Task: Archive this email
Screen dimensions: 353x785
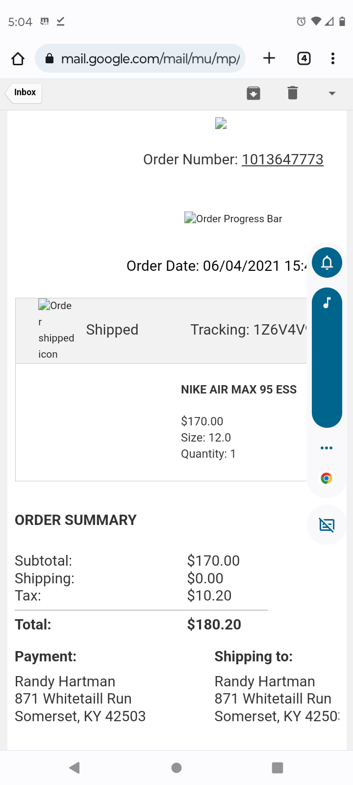Action: pos(253,93)
